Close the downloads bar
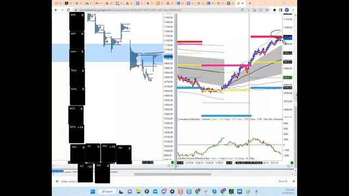 pyautogui.click(x=293, y=181)
